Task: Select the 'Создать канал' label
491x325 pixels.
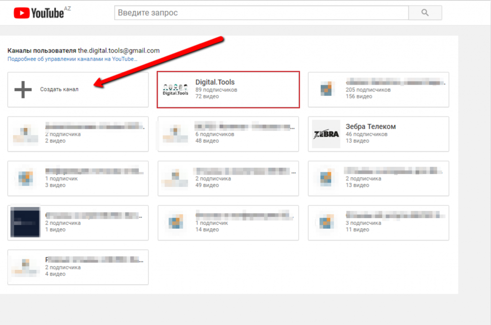Action: (59, 89)
